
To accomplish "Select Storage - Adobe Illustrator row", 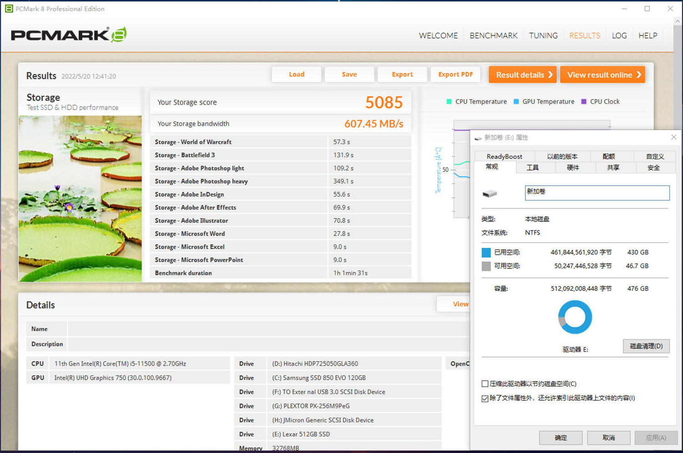I will [x=280, y=221].
